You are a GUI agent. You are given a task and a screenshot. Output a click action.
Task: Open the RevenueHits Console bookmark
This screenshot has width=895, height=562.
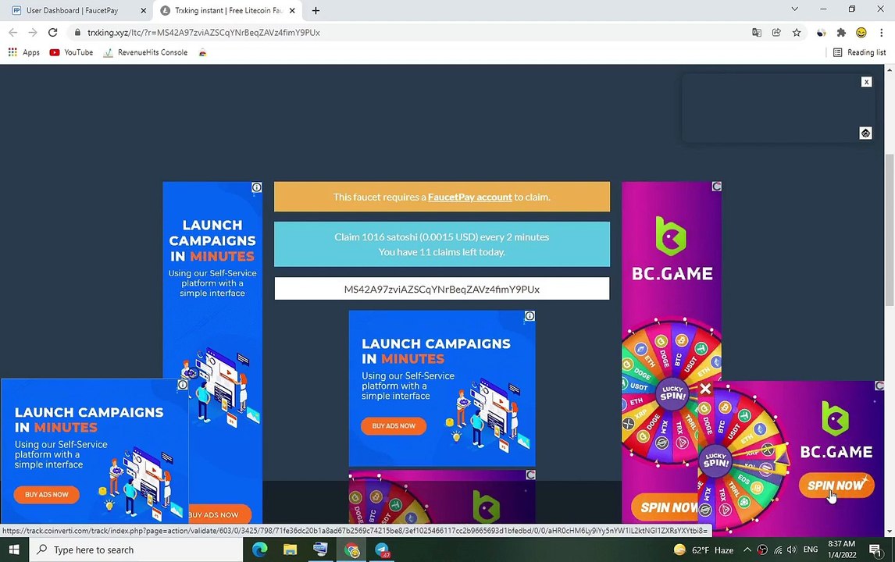pos(145,52)
